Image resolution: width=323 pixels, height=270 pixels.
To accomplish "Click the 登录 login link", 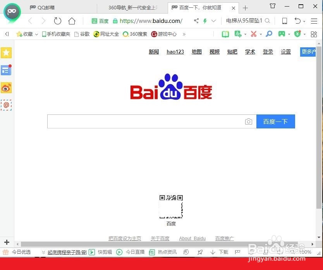I will 268,52.
